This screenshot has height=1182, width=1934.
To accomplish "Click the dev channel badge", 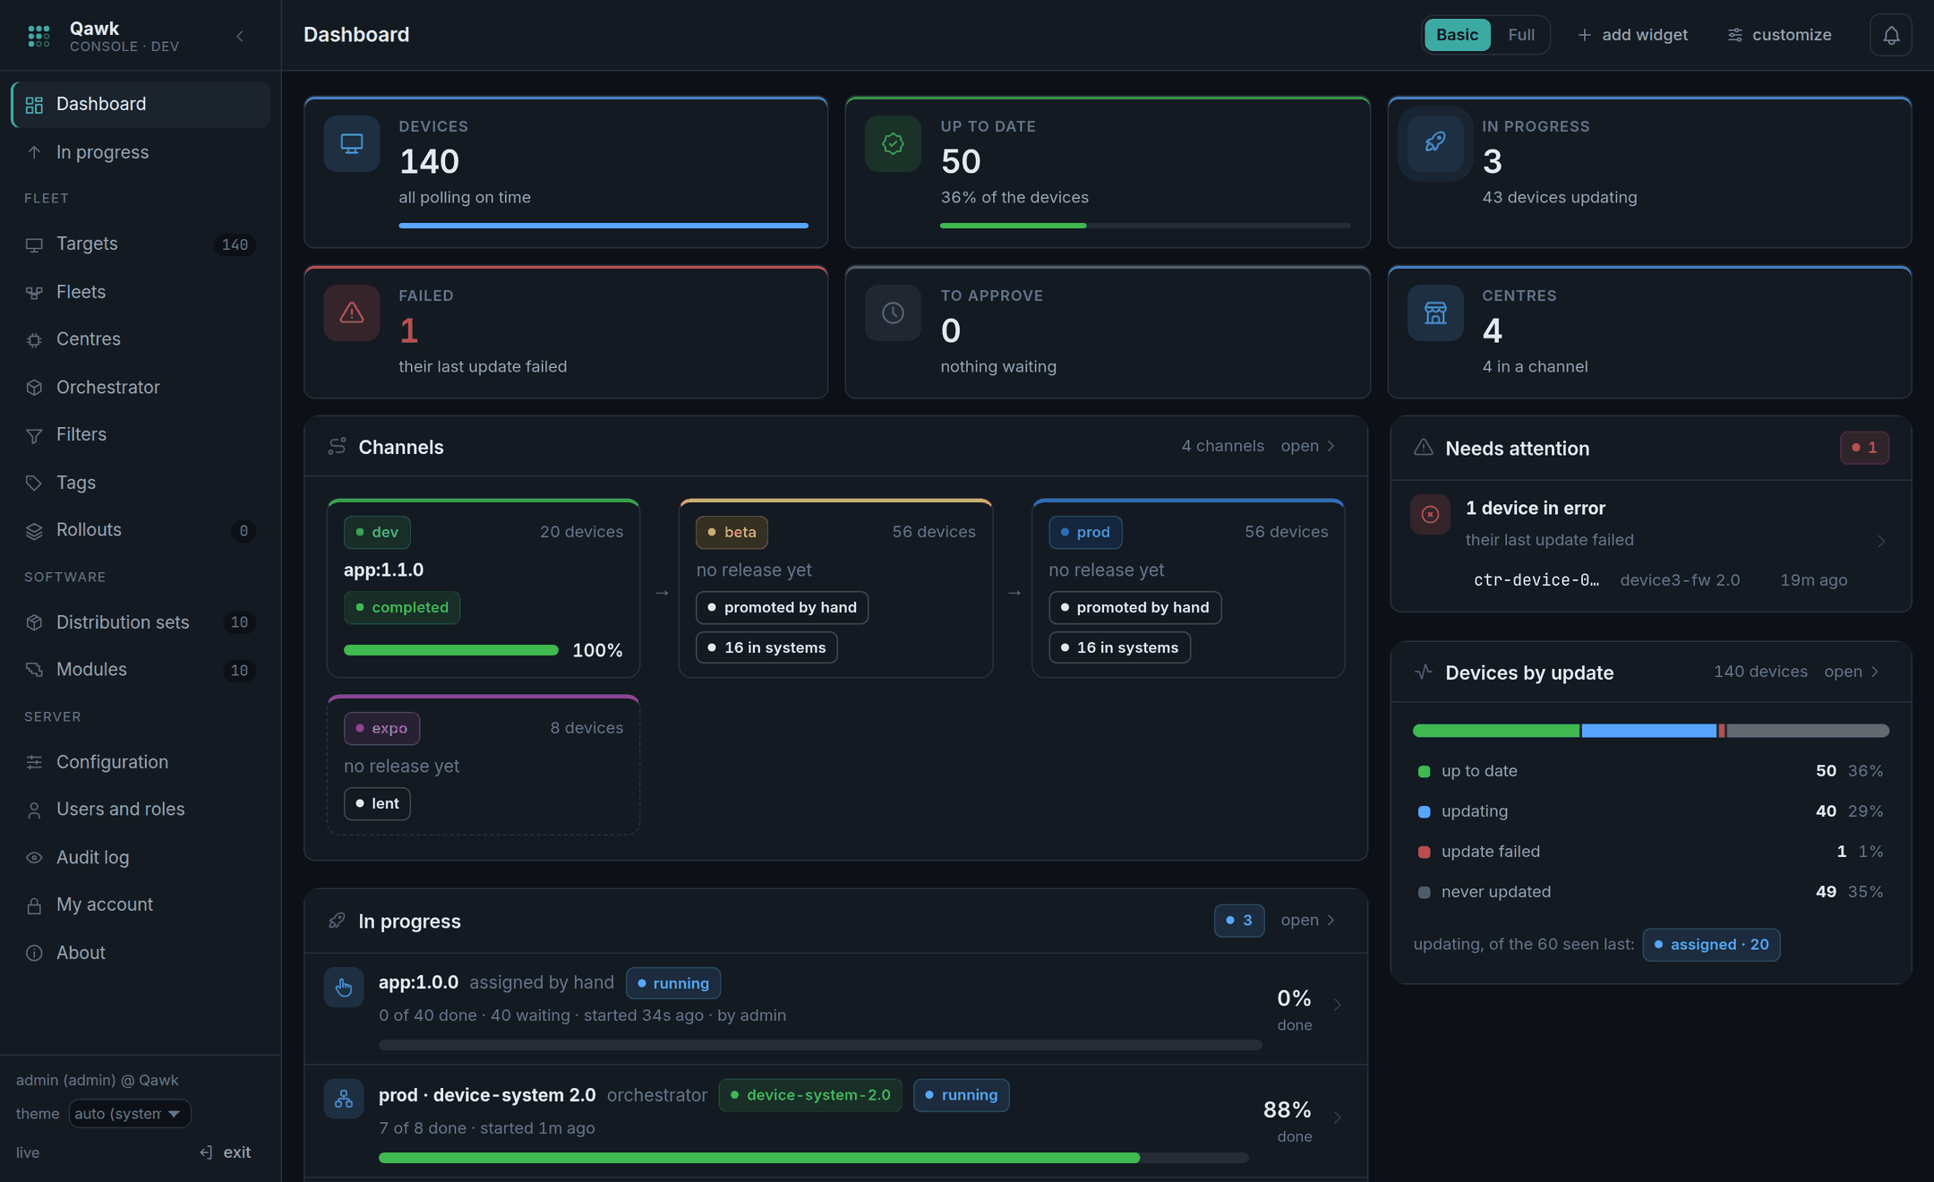I will [x=377, y=532].
